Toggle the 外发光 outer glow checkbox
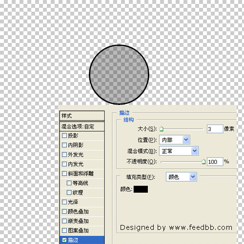Screen dimensions: 244x244 (x=64, y=154)
